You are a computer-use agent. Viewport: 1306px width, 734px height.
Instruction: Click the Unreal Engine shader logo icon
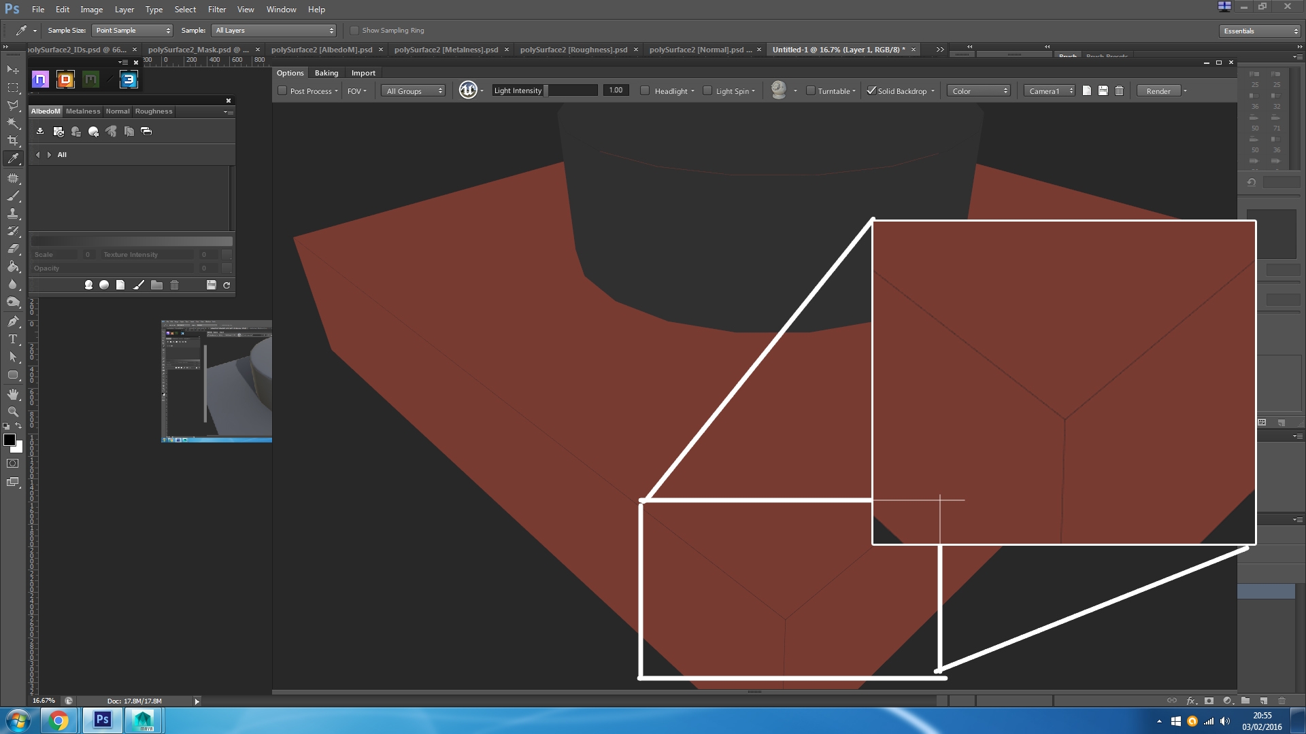pyautogui.click(x=468, y=90)
